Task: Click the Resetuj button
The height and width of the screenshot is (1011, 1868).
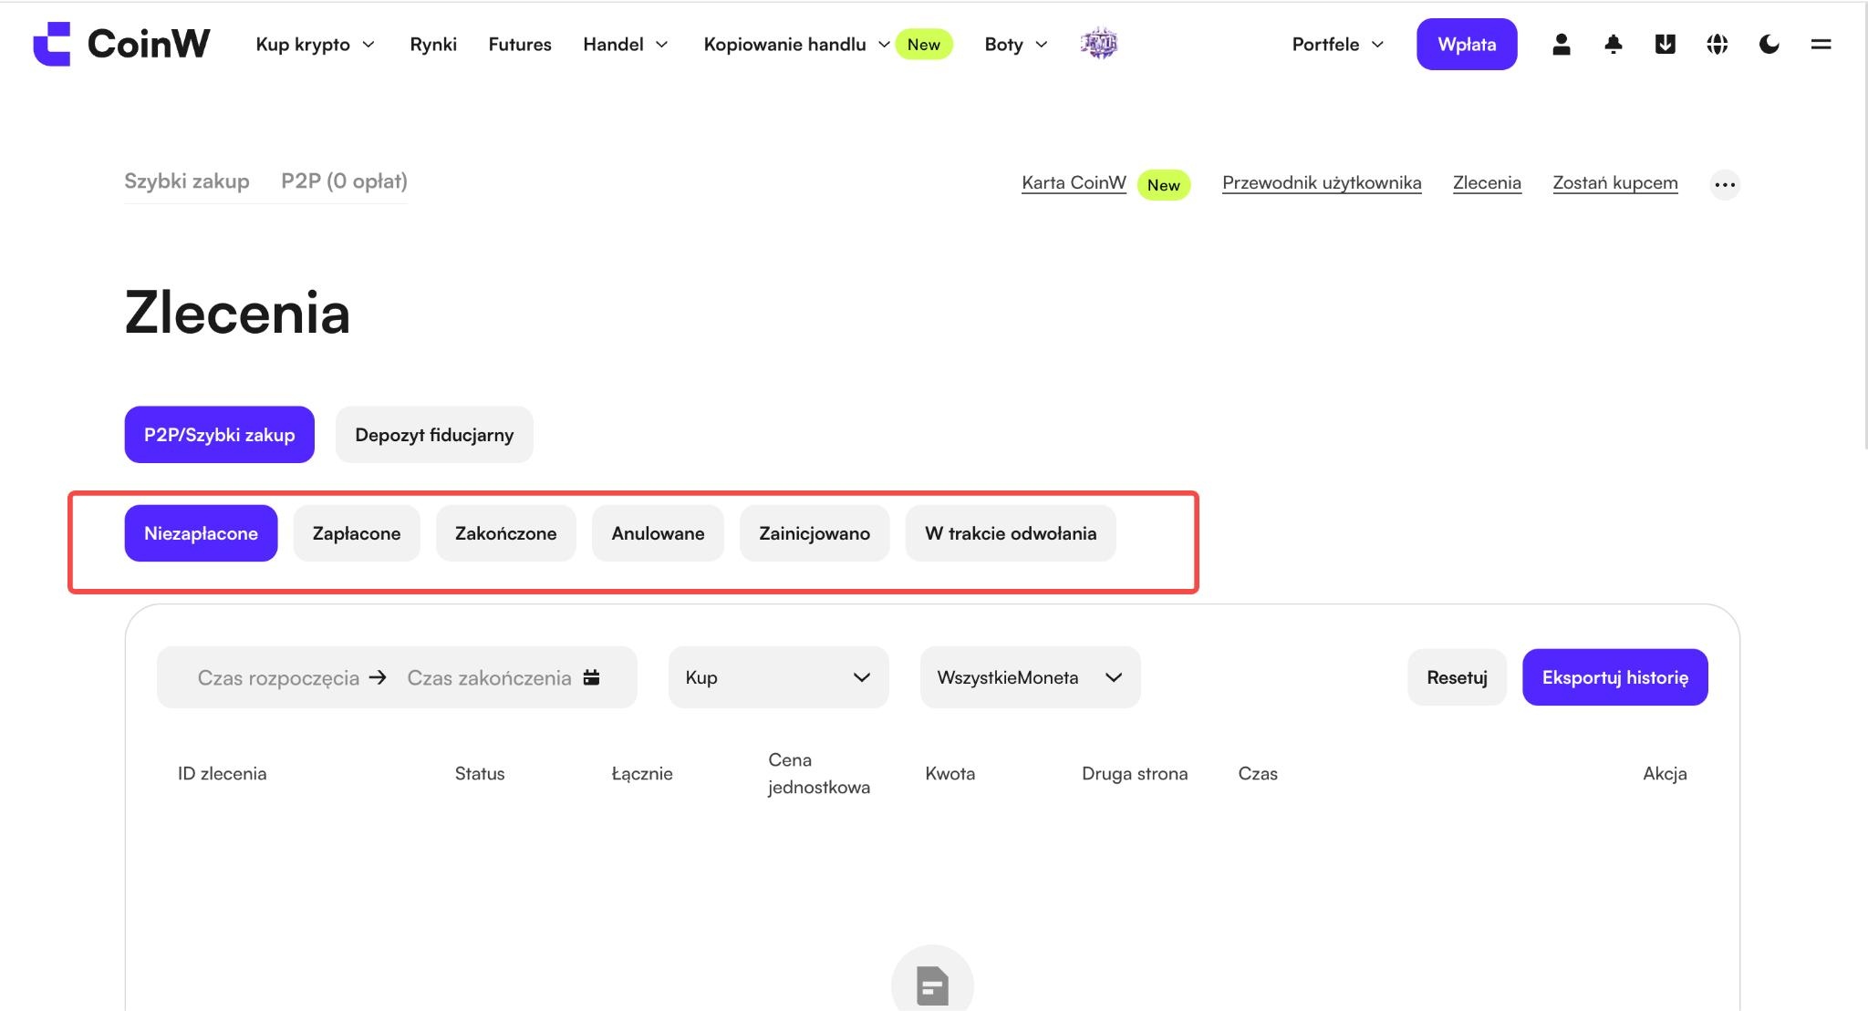Action: click(x=1457, y=677)
